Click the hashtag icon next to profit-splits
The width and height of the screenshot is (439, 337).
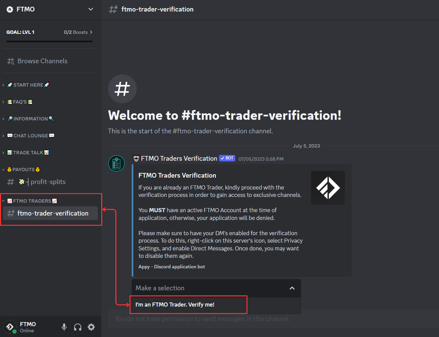point(11,182)
